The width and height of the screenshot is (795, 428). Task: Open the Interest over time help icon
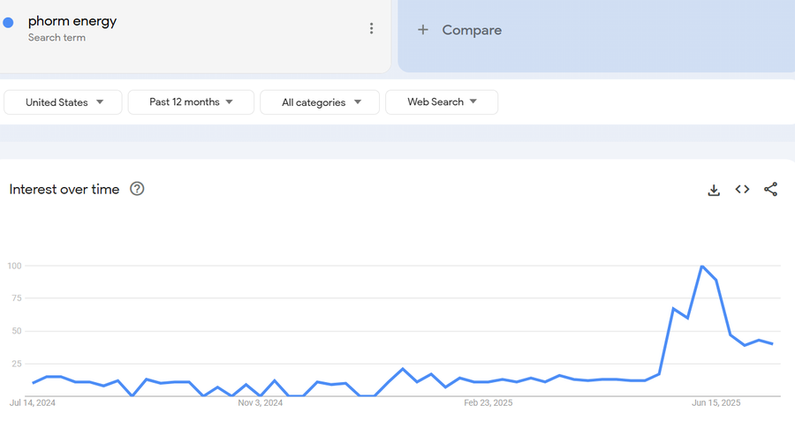click(x=137, y=189)
